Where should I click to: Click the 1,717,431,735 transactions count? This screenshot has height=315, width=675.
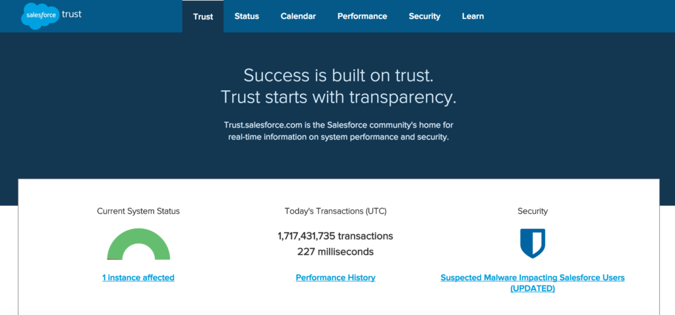click(x=336, y=236)
